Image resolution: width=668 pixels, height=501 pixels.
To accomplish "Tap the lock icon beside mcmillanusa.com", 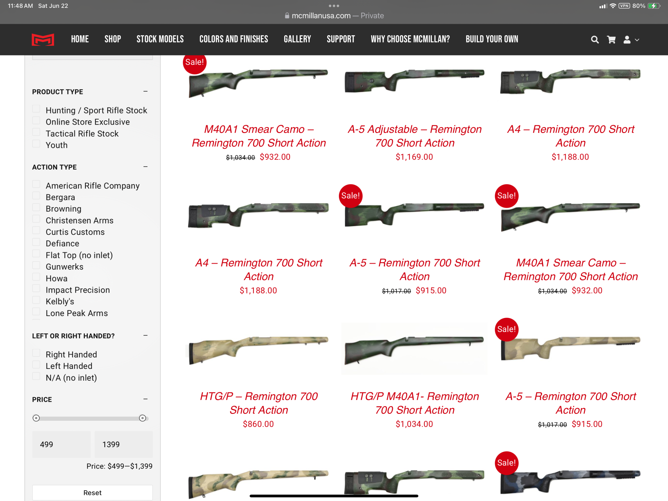I will (287, 16).
